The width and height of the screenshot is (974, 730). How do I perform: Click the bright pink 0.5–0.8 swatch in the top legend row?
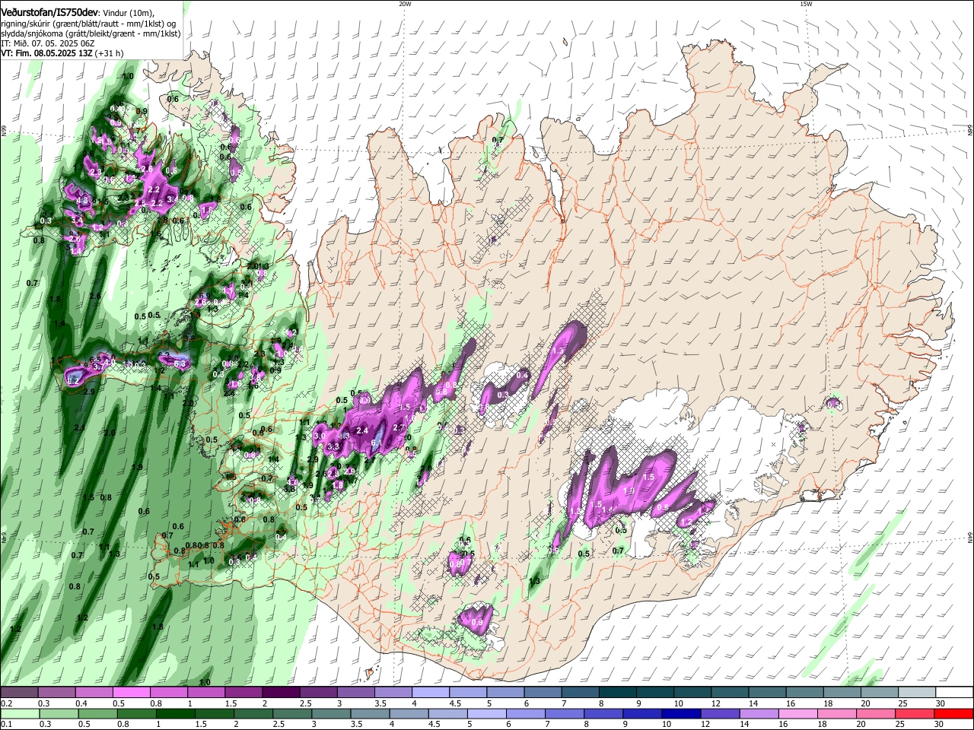pos(132,693)
